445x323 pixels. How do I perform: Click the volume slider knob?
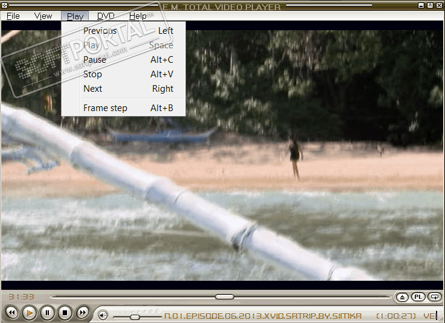coord(135,317)
